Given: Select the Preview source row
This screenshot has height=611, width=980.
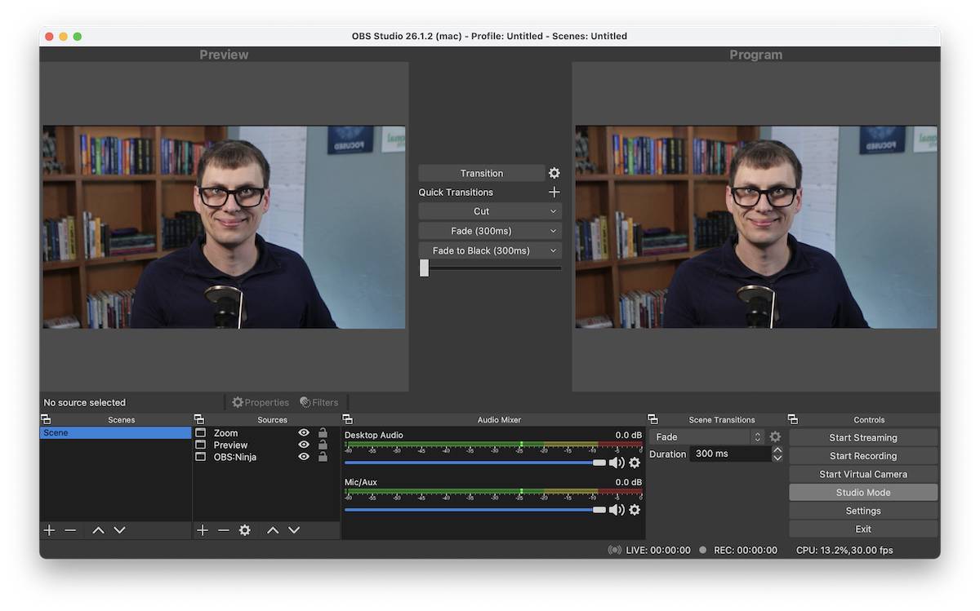Looking at the screenshot, I should click(x=266, y=445).
